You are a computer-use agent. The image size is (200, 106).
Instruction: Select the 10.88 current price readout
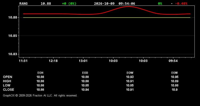[46, 3]
